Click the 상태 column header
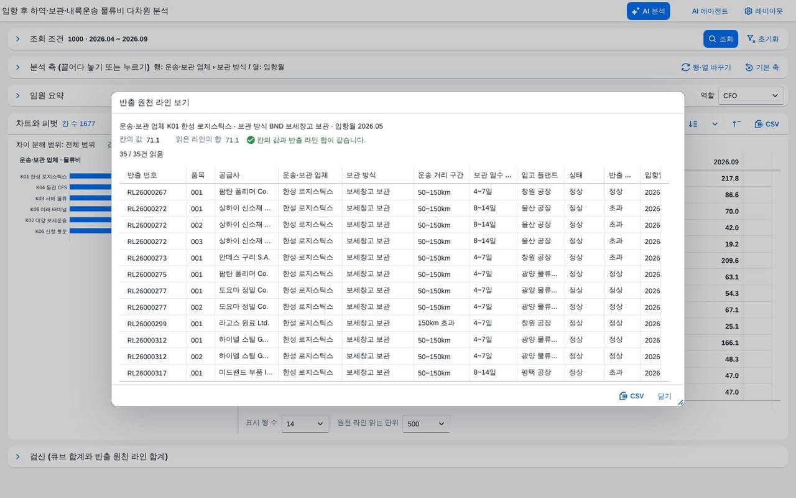Viewport: 796px width, 498px height. pos(585,175)
